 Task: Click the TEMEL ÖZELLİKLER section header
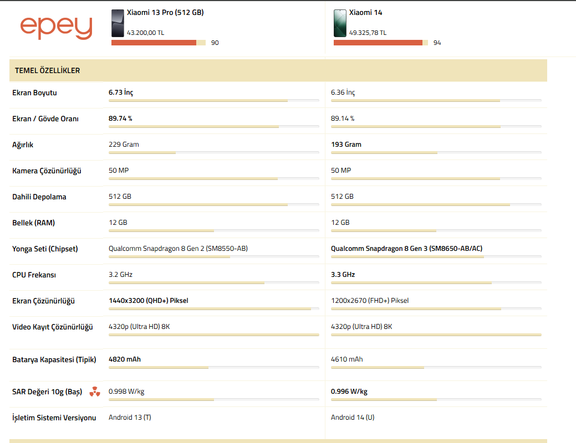[278, 70]
